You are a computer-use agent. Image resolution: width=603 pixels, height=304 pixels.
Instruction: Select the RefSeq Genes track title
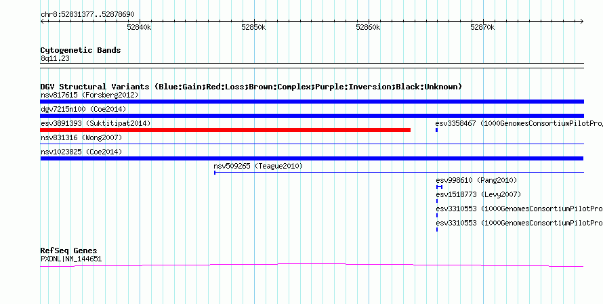68,251
